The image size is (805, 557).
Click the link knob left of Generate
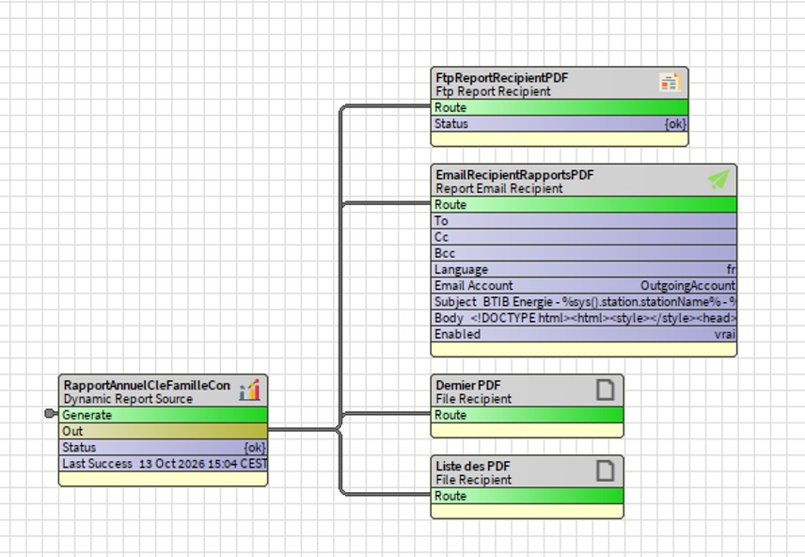[51, 413]
